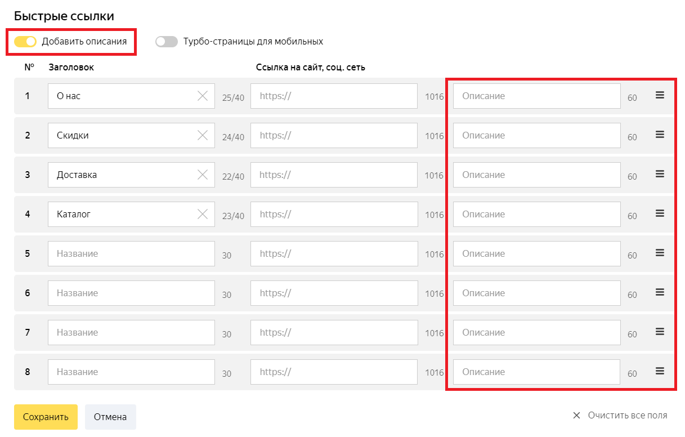Clear the 'Каталог' title field
This screenshot has height=437, width=685.
pos(203,214)
